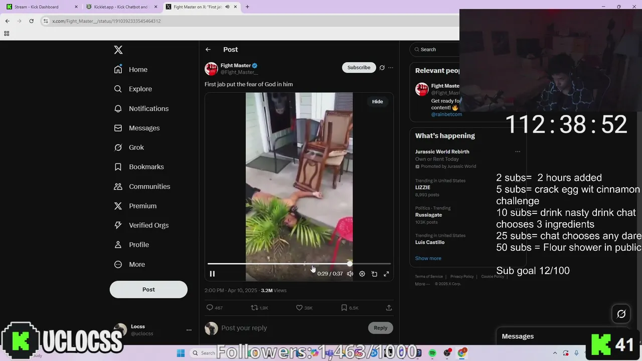The height and width of the screenshot is (361, 642).
Task: Open the Russiagate trending topic
Action: [430, 215]
